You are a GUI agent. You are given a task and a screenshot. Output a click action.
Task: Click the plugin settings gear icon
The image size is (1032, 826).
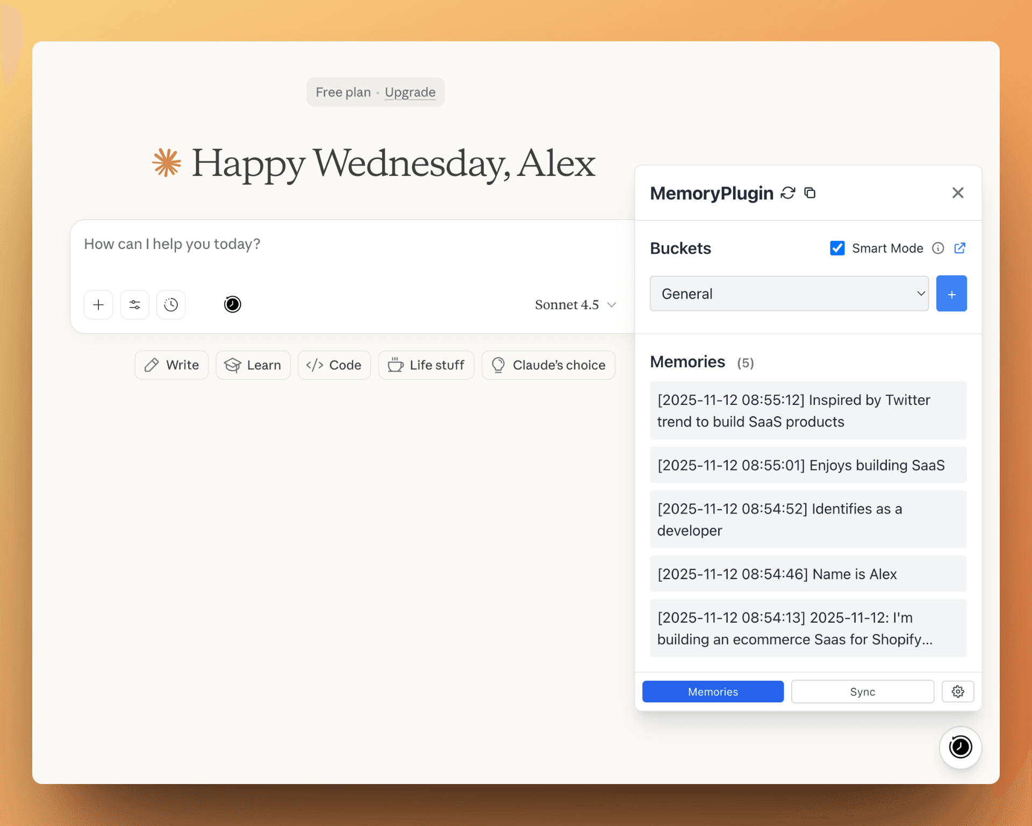(958, 692)
